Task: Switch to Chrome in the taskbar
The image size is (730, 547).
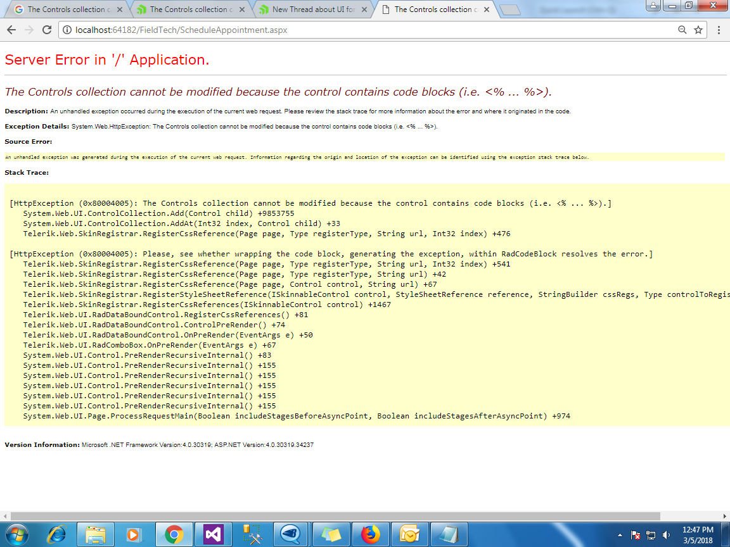Action: [174, 535]
